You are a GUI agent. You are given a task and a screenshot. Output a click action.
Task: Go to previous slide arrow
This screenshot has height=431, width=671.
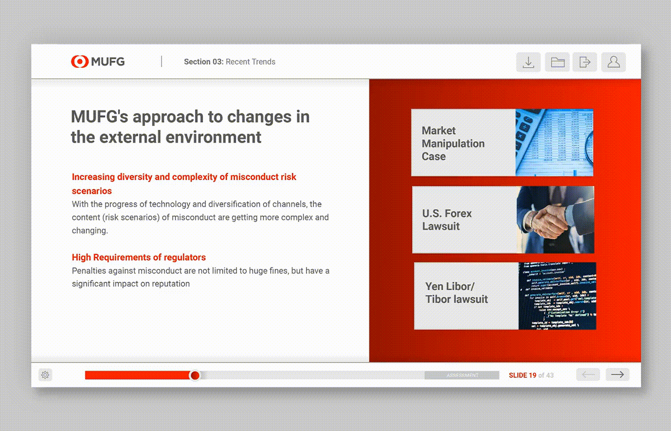588,375
